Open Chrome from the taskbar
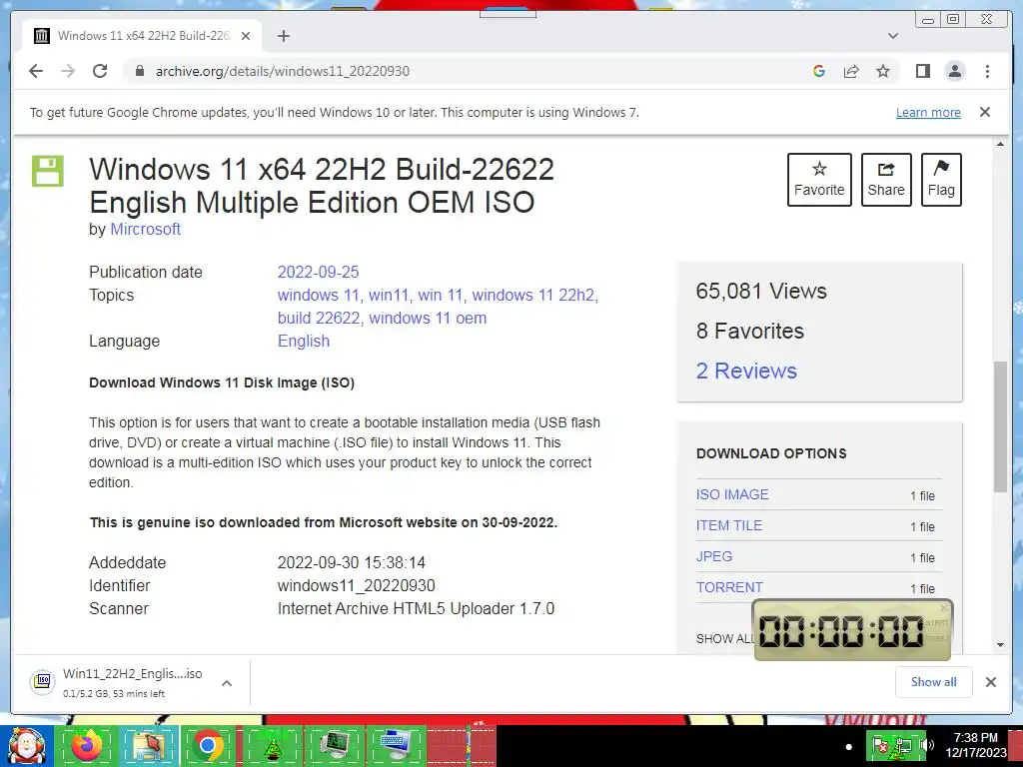The width and height of the screenshot is (1023, 767). pyautogui.click(x=208, y=746)
